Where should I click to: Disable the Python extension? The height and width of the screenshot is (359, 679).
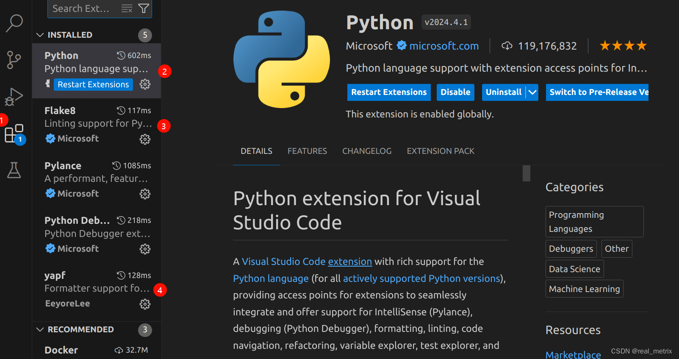(x=455, y=92)
